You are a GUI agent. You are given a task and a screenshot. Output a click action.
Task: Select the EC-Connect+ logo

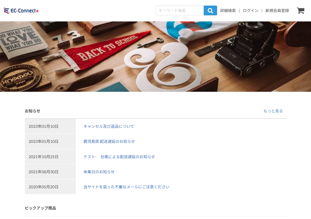pos(22,10)
